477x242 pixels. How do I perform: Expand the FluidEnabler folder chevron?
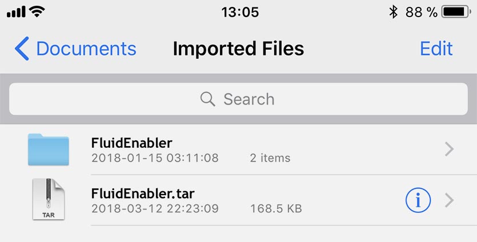(450, 150)
